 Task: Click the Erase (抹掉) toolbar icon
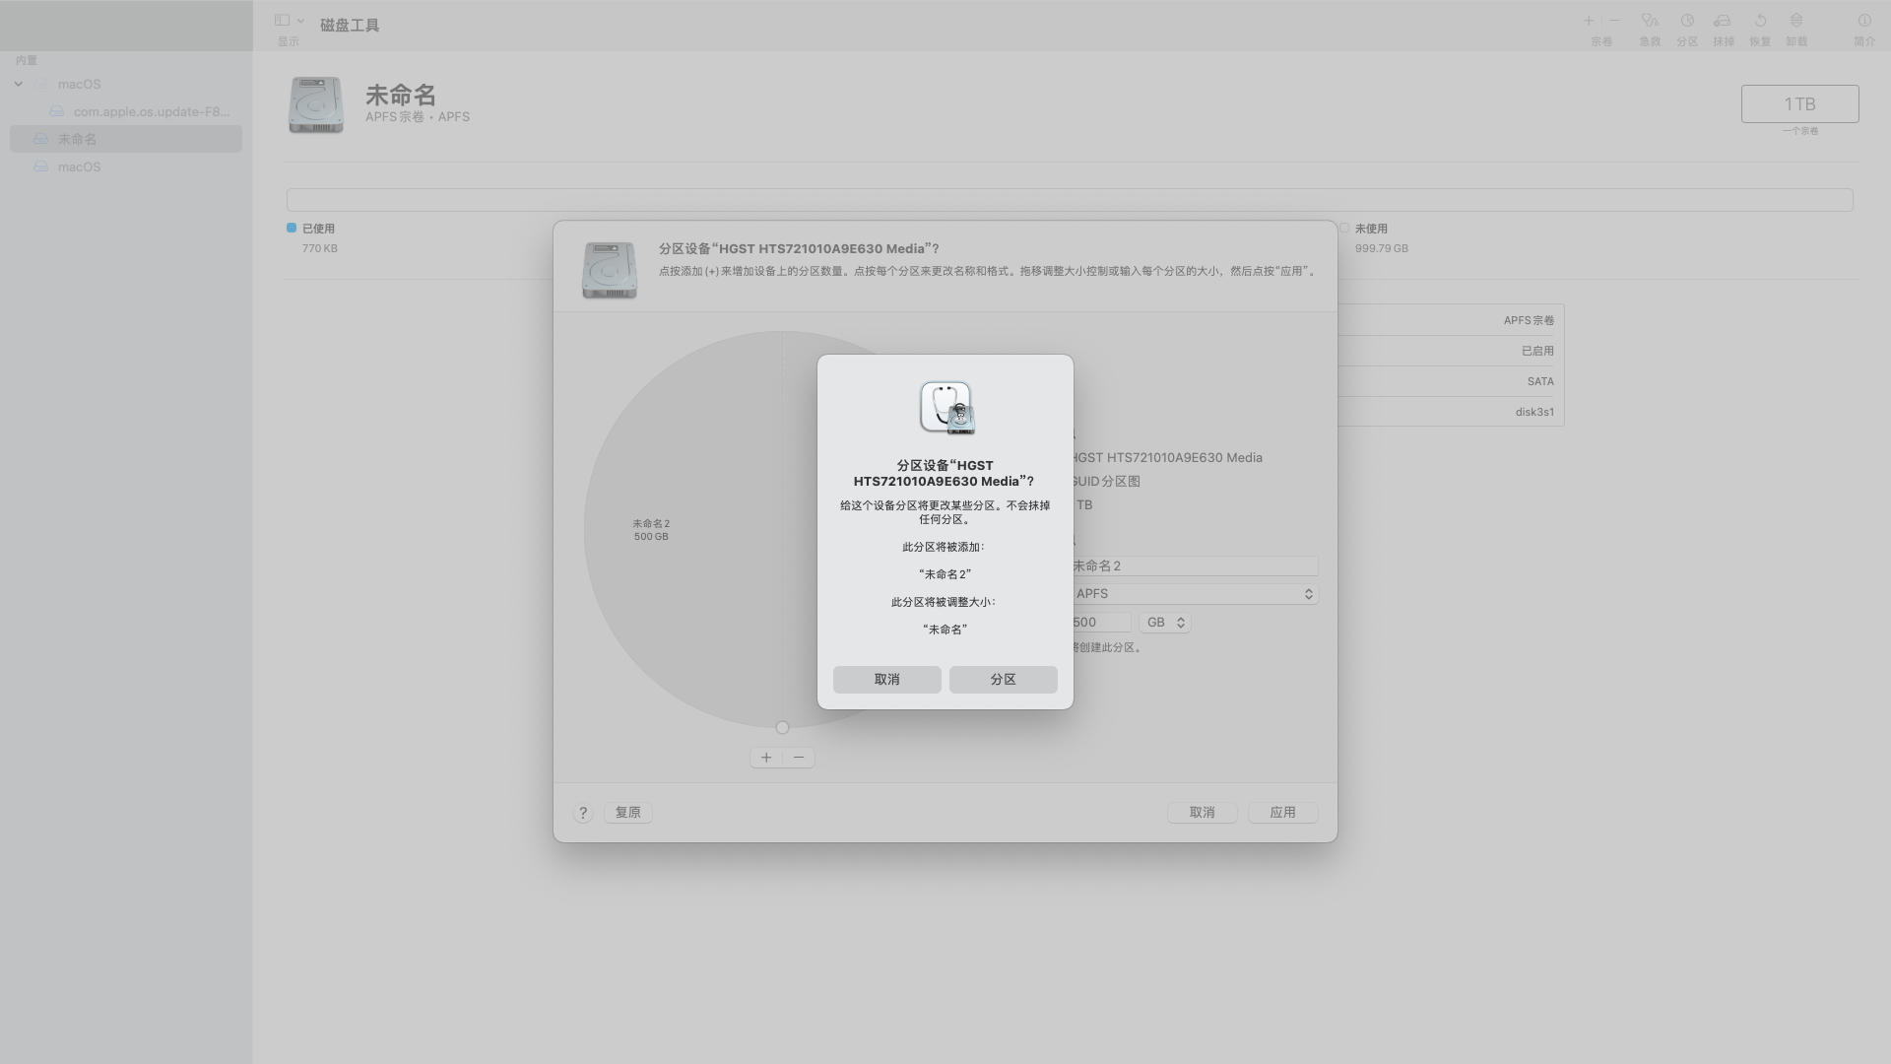(x=1723, y=21)
